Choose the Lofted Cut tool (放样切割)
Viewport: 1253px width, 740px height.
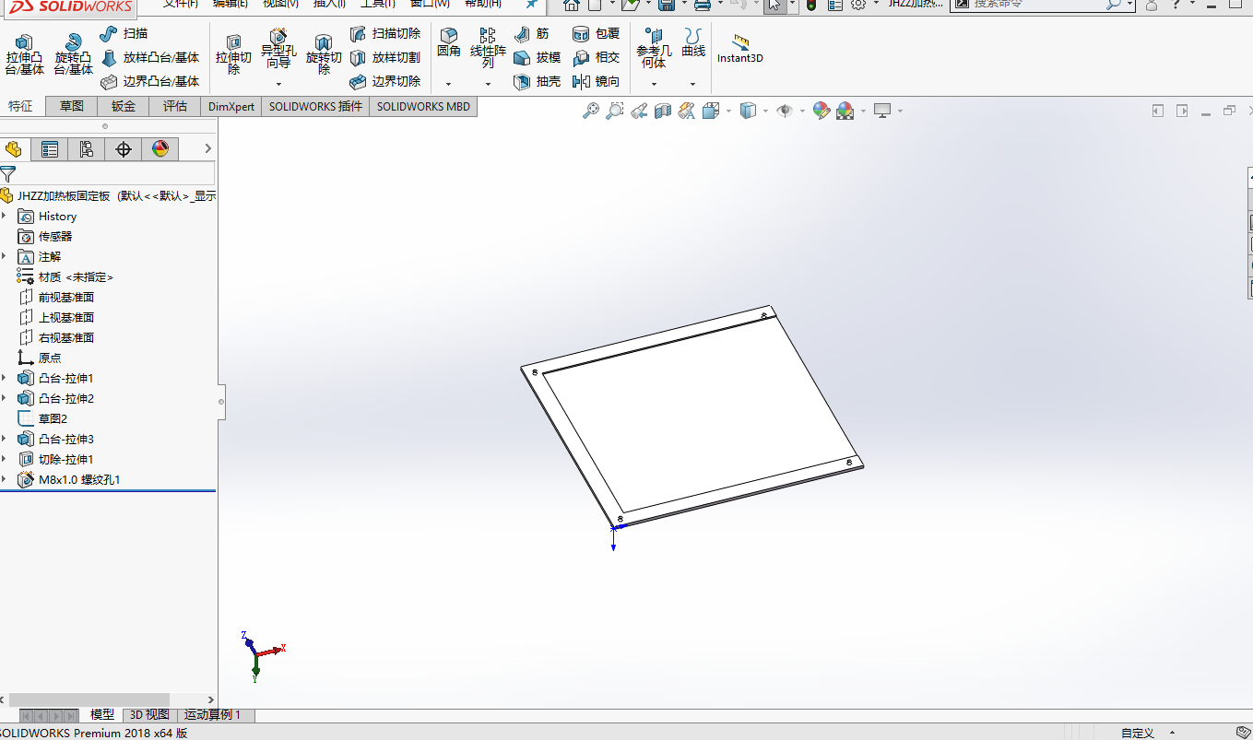pos(385,57)
